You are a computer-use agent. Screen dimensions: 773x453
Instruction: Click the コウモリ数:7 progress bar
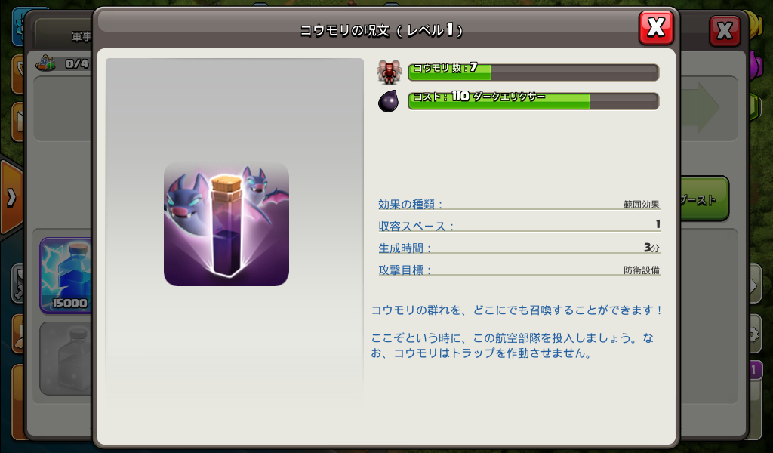[x=534, y=72]
